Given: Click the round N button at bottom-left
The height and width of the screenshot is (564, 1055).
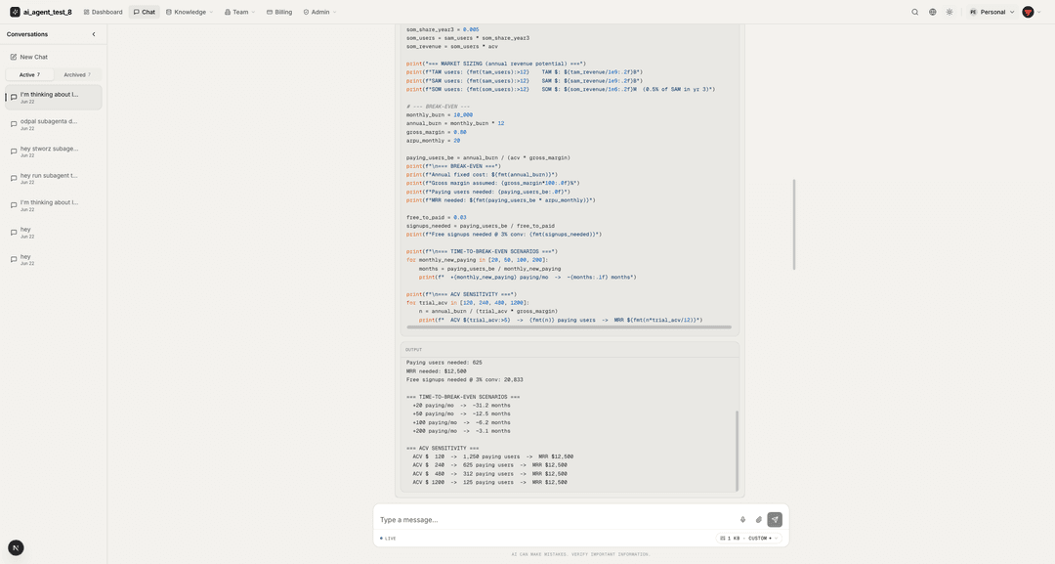Looking at the screenshot, I should (16, 547).
